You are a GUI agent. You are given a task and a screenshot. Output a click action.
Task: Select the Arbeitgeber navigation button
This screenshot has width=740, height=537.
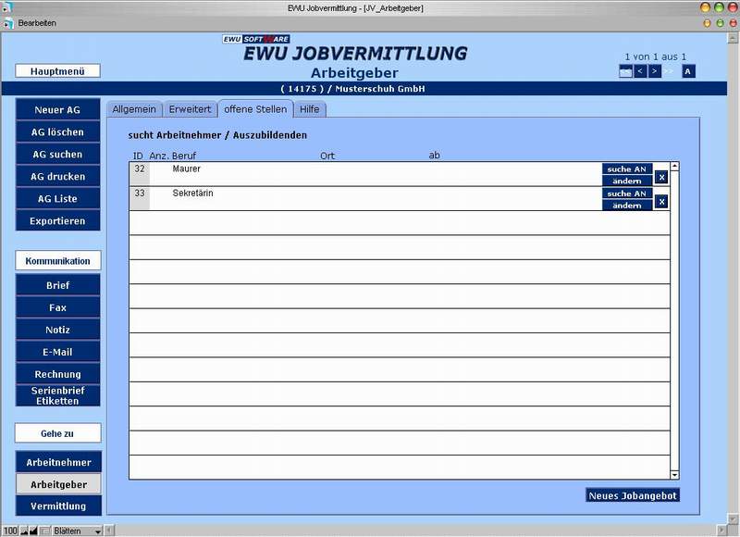58,484
